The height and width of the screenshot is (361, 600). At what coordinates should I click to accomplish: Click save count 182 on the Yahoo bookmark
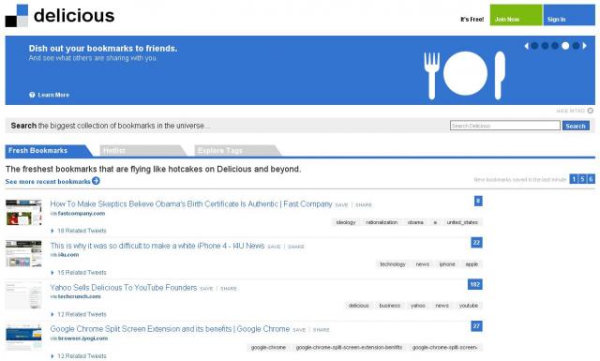click(x=475, y=284)
